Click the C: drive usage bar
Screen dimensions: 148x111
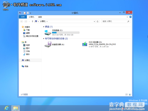(x=66, y=33)
